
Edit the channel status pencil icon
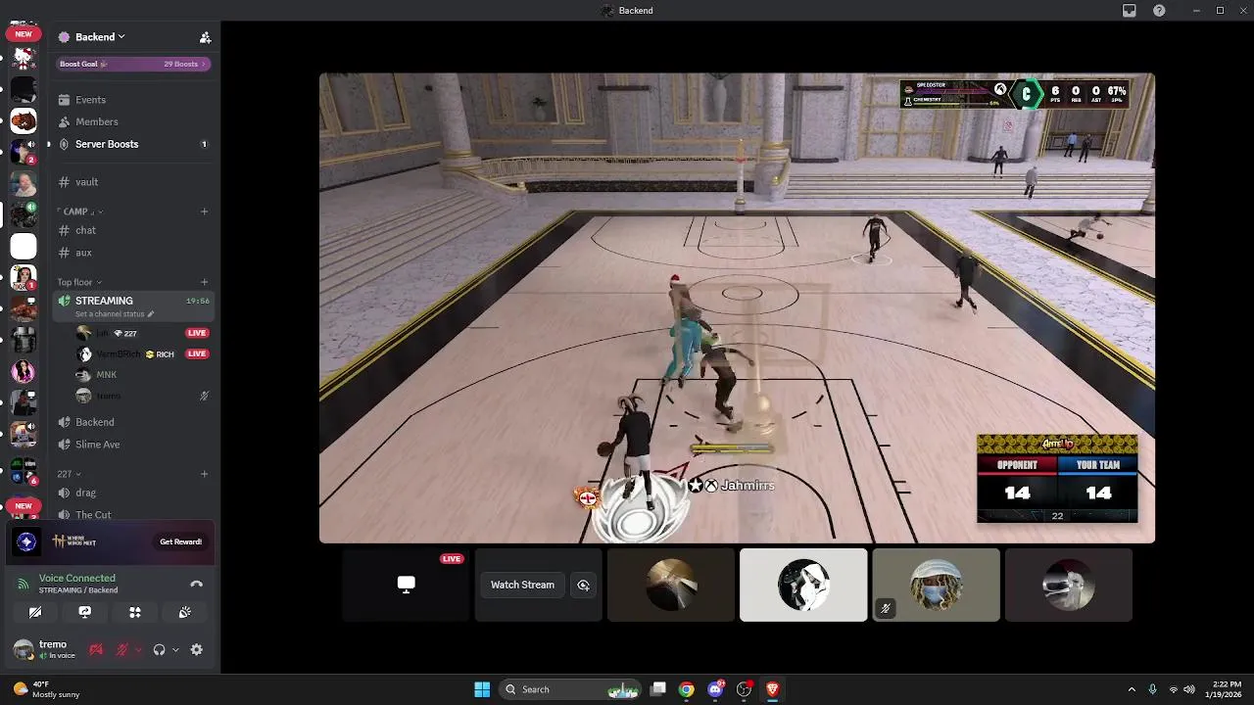(x=151, y=314)
